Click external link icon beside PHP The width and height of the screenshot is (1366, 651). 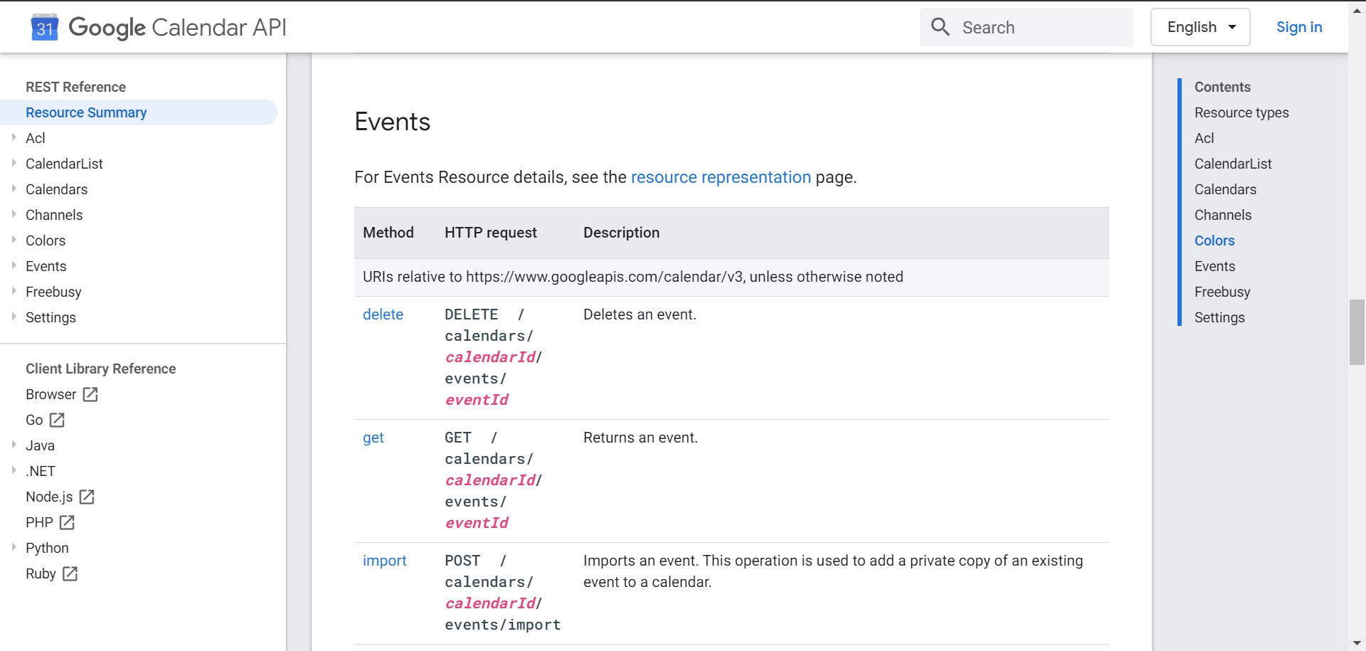tap(67, 522)
